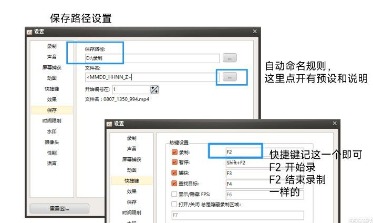
Task: Close the back settings window
Action: 255,31
